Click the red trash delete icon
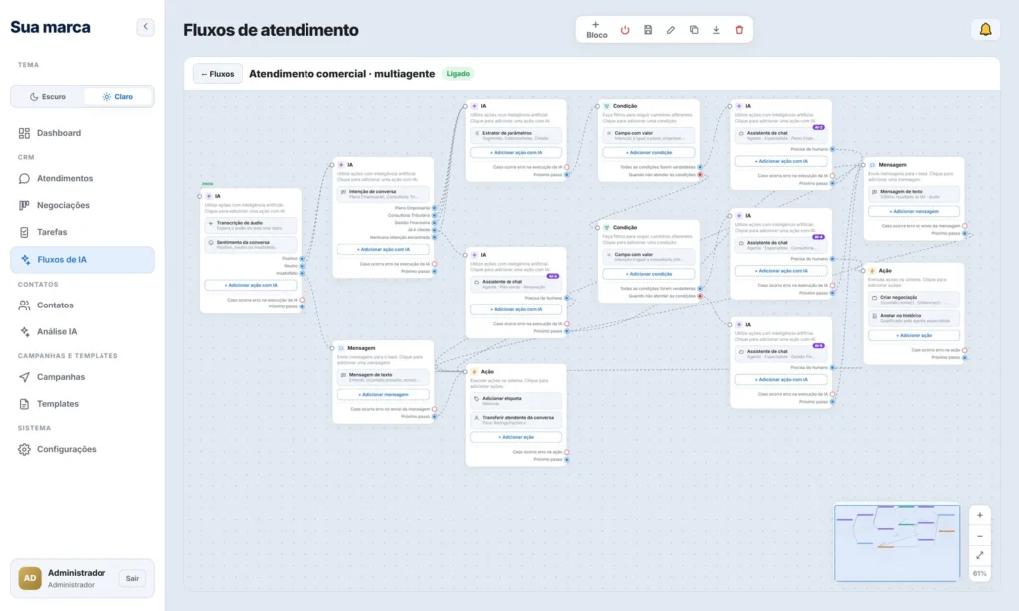The image size is (1019, 611). (x=739, y=30)
